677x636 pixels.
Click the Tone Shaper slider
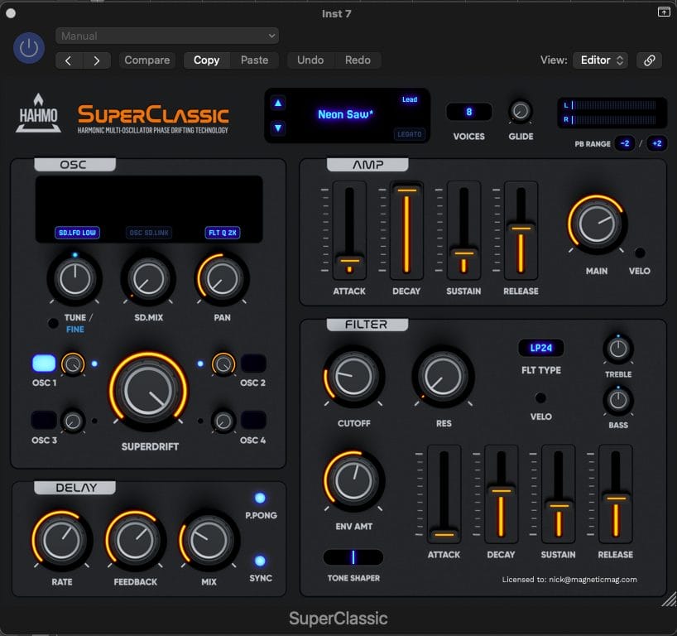pyautogui.click(x=353, y=557)
